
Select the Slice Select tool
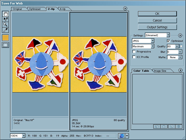click(x=5, y=19)
